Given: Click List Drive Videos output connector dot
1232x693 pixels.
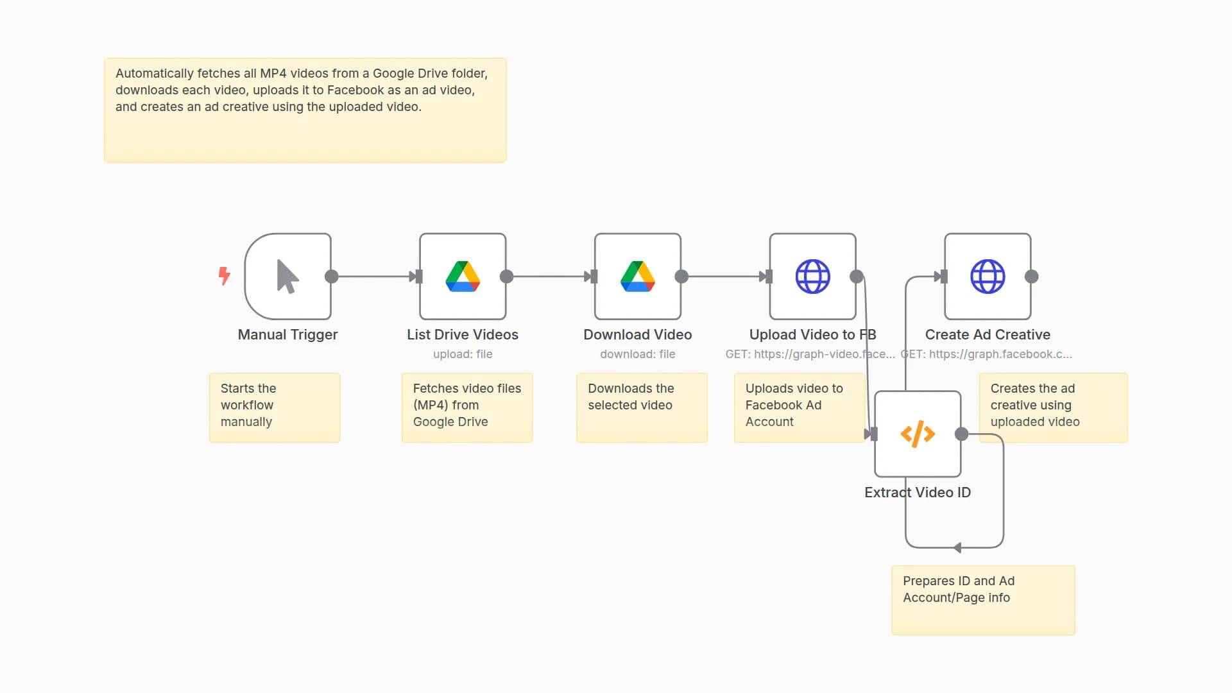Looking at the screenshot, I should click(x=506, y=277).
